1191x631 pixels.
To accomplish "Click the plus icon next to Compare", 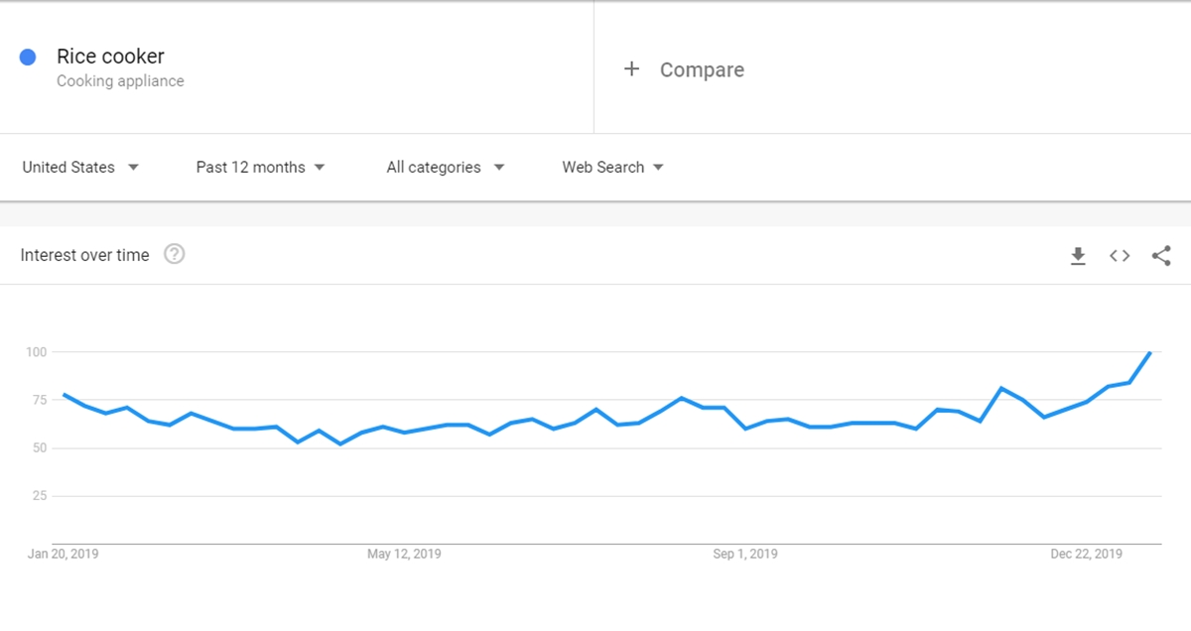I will 631,69.
